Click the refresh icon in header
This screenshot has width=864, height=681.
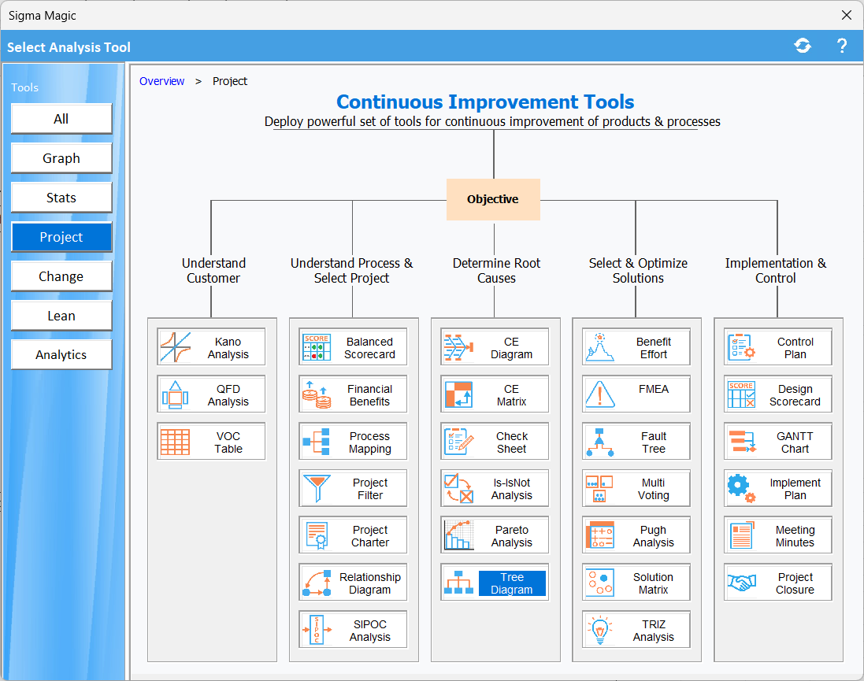click(803, 46)
